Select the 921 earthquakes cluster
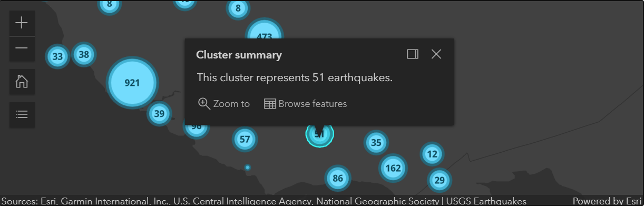 (132, 83)
